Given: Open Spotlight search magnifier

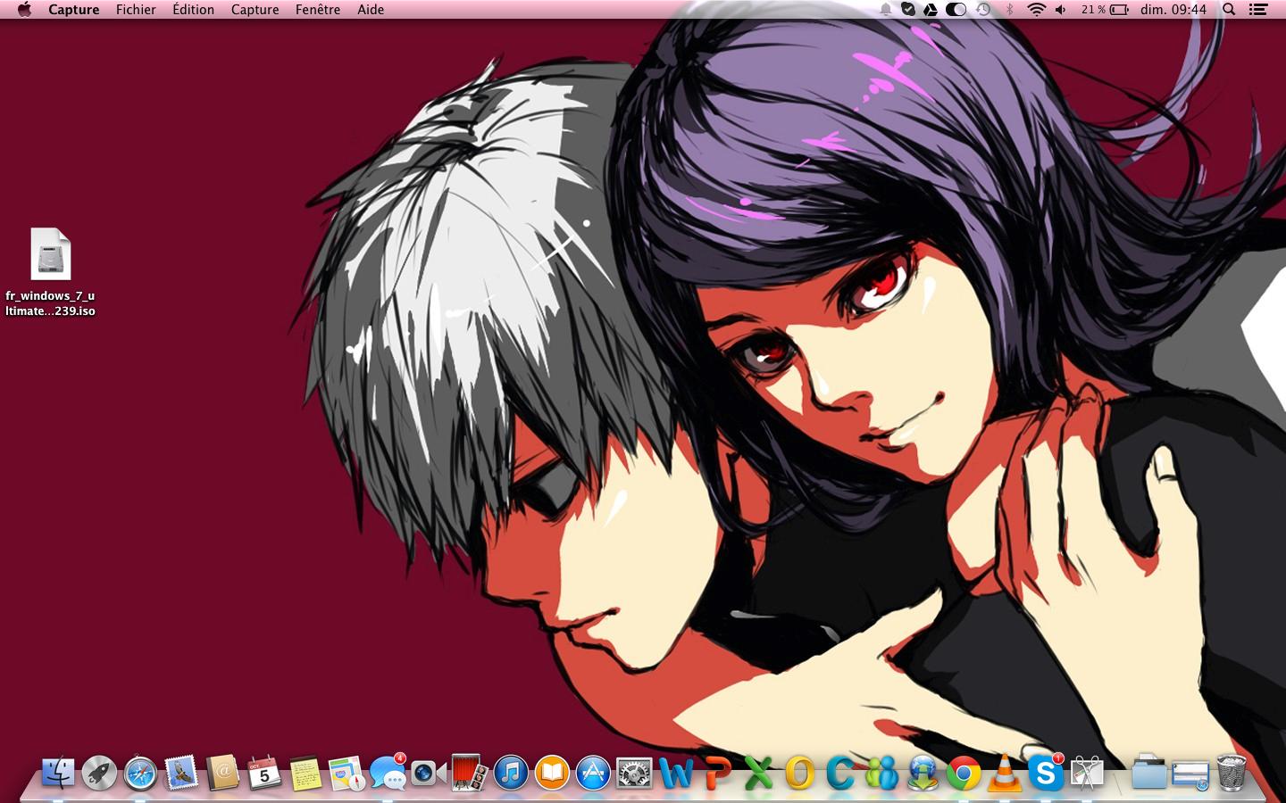Looking at the screenshot, I should [x=1229, y=10].
